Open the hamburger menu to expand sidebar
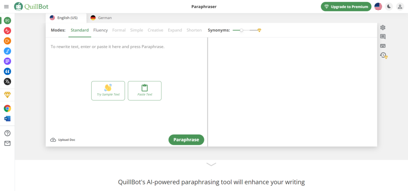Image resolution: width=408 pixels, height=191 pixels. pyautogui.click(x=6, y=7)
